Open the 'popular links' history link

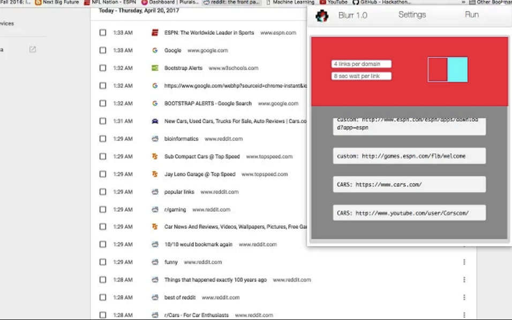point(179,191)
